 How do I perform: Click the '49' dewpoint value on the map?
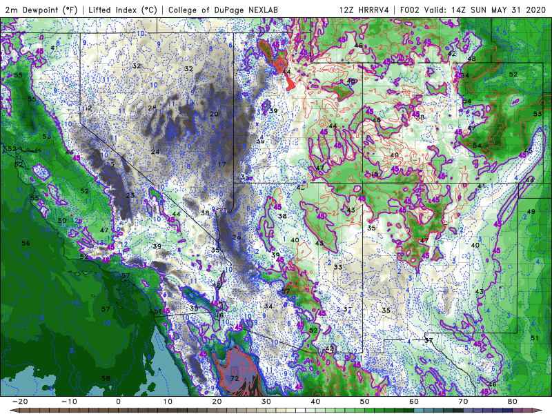tap(531, 212)
